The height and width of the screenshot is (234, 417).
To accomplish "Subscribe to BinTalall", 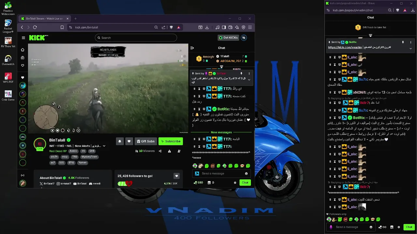I will [x=171, y=141].
